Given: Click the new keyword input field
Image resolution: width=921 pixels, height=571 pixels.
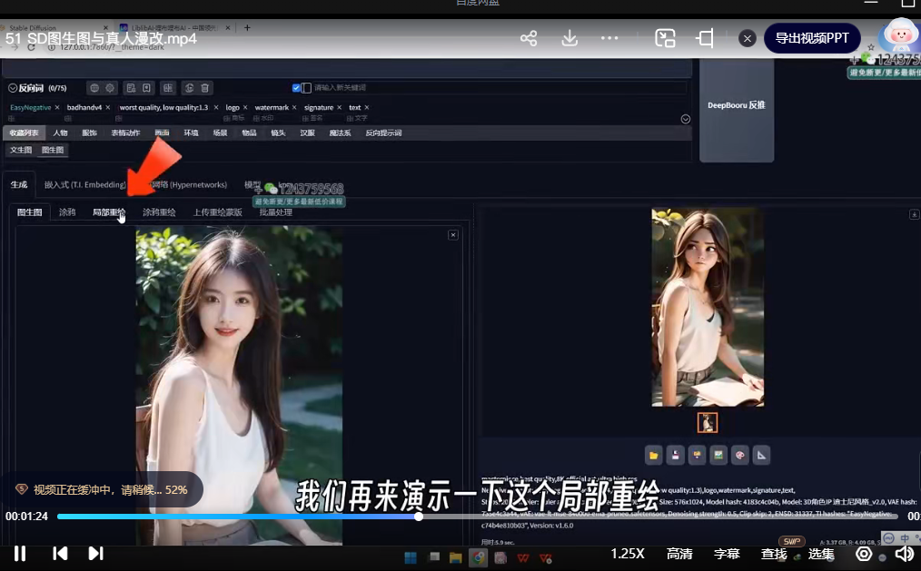Looking at the screenshot, I should (x=500, y=88).
